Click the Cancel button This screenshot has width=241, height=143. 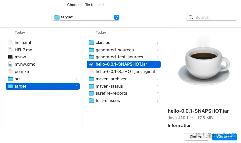pyautogui.click(x=197, y=137)
